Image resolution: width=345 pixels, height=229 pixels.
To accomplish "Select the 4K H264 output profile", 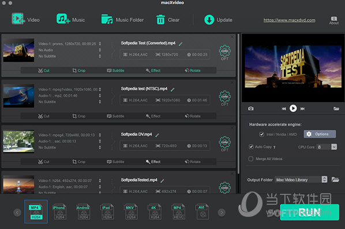I will 155,212.
